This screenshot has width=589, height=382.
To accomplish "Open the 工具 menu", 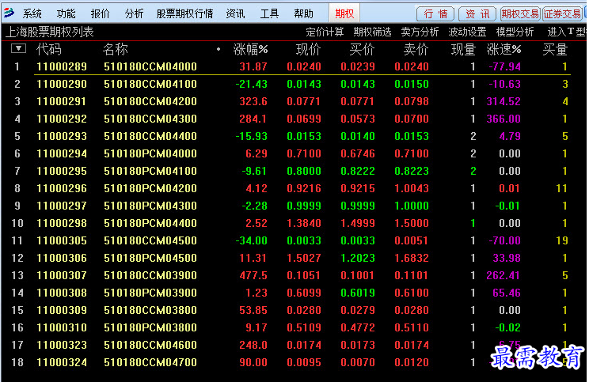I will pyautogui.click(x=270, y=14).
